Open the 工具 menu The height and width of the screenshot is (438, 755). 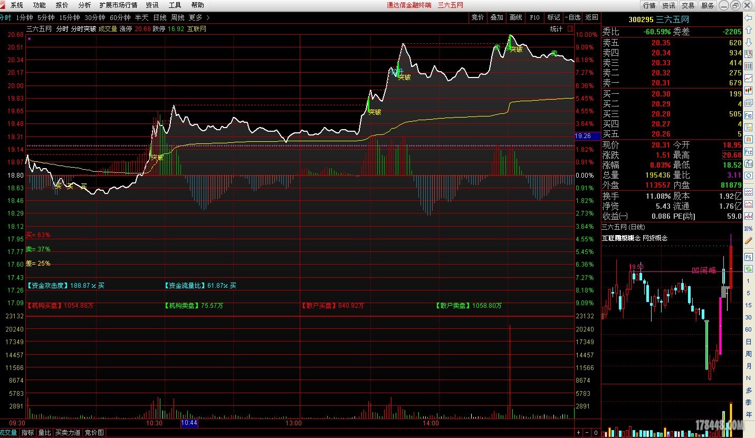175,5
